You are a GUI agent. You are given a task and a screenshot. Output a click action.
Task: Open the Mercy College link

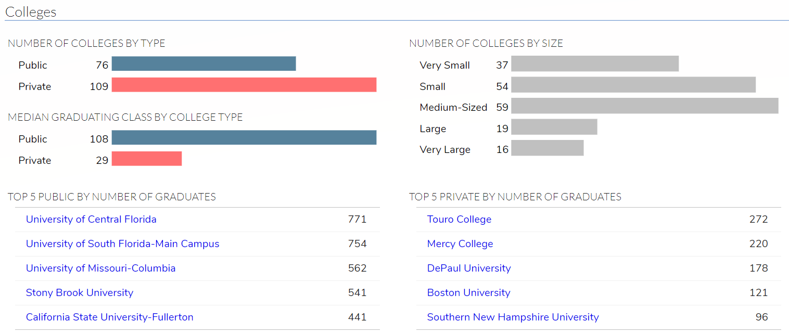click(x=460, y=244)
